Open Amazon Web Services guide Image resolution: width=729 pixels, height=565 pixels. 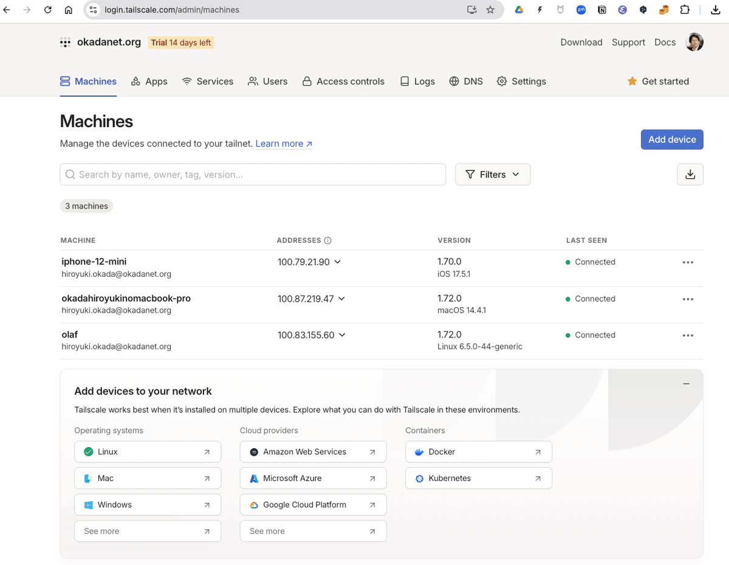(x=313, y=452)
